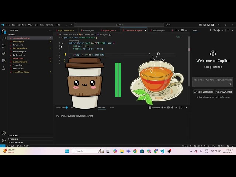Open File Explorer from the taskbar
Image resolution: width=236 pixels, height=177 pixels.
[122, 151]
